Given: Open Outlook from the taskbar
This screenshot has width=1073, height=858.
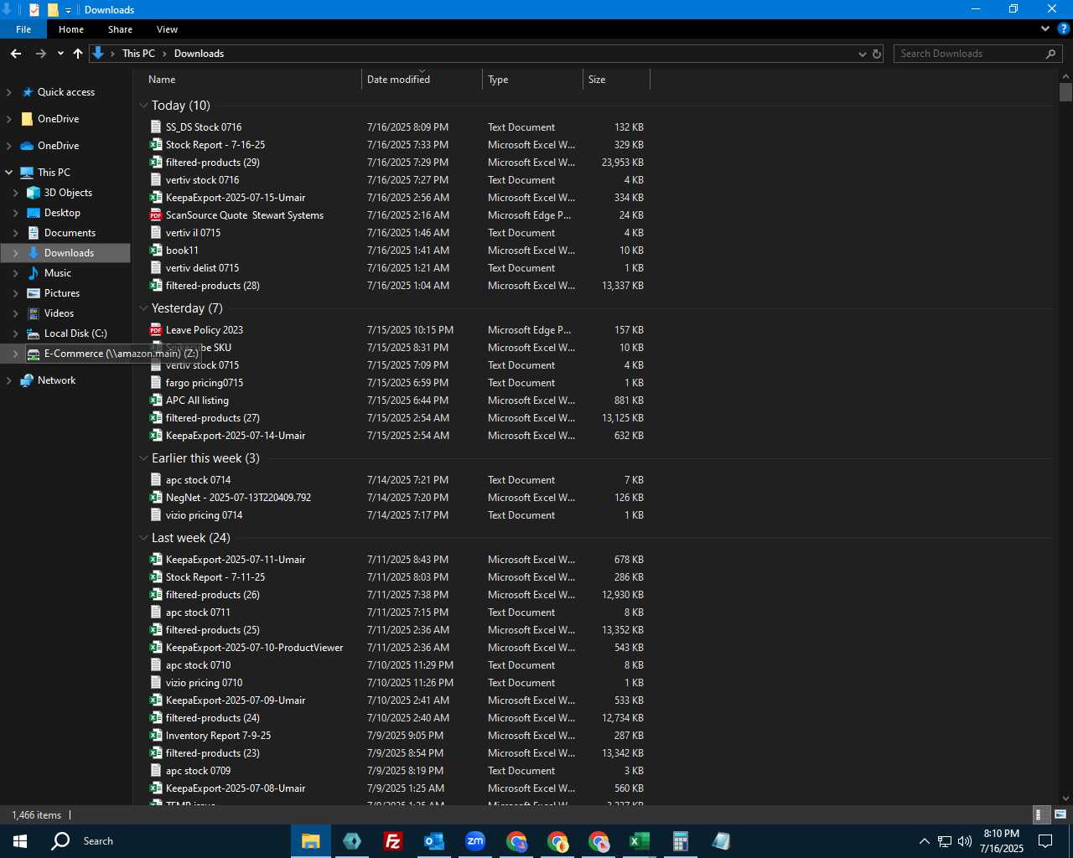Looking at the screenshot, I should (x=433, y=841).
